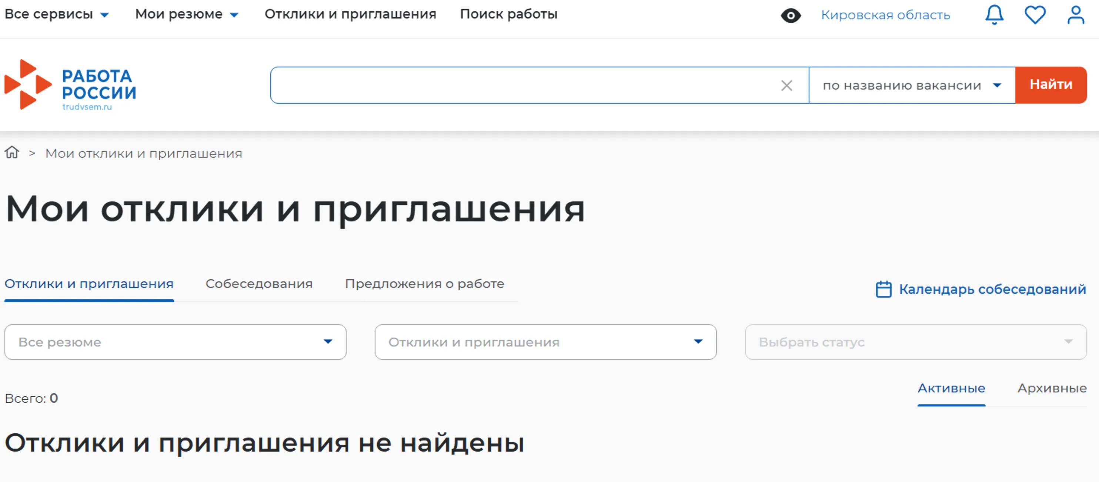Clear search field with X icon
Viewport: 1099px width, 482px height.
click(x=786, y=85)
